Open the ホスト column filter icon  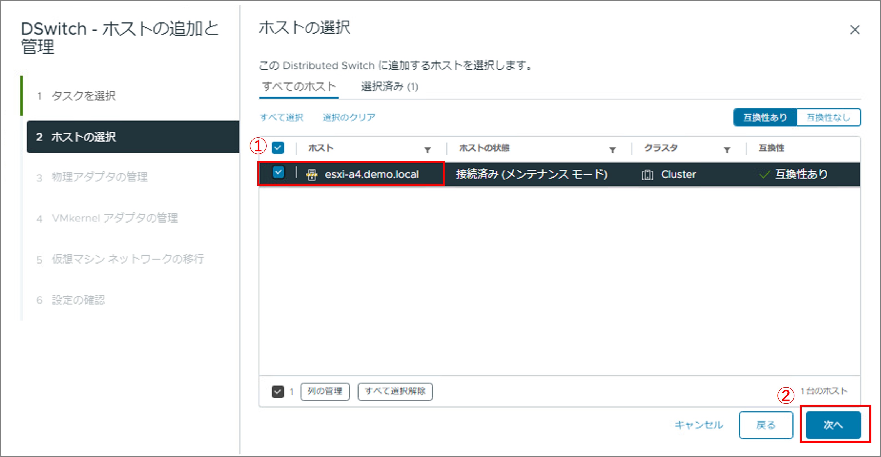pyautogui.click(x=427, y=150)
